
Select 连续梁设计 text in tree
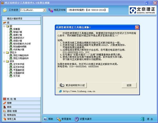[x=19, y=38]
